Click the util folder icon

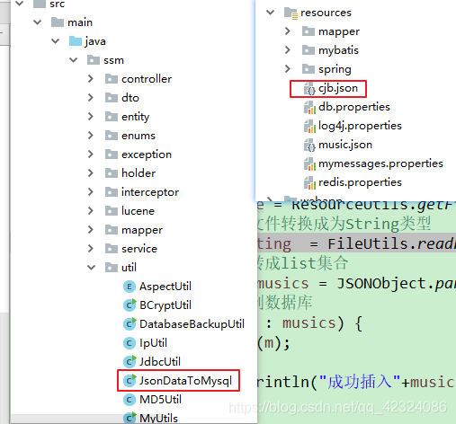pyautogui.click(x=112, y=268)
